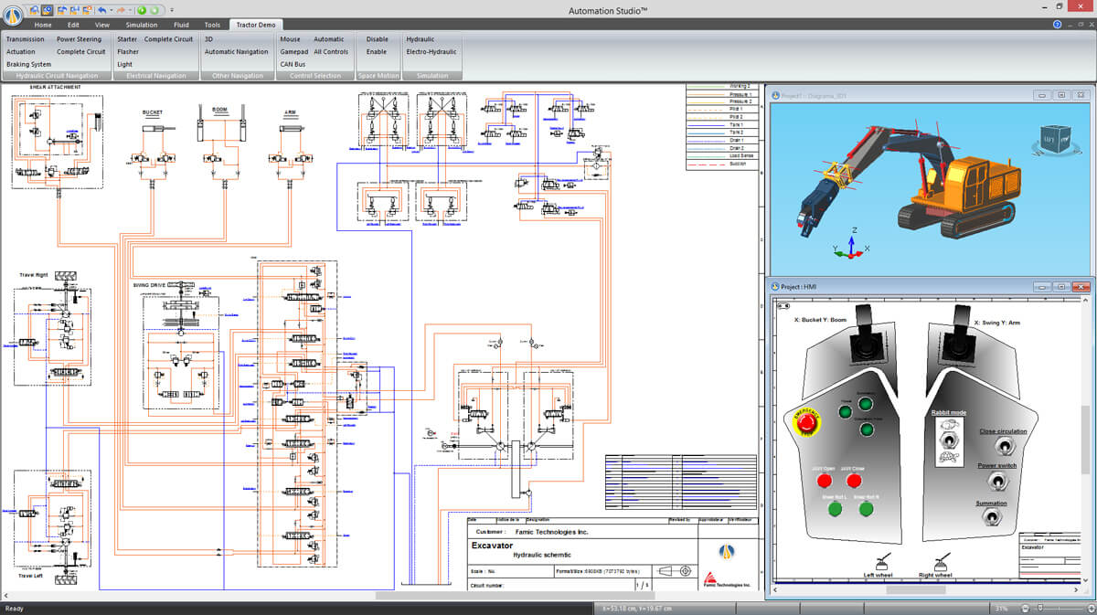
Task: Click the green run simulation icon in quick access toolbar
Action: click(141, 9)
